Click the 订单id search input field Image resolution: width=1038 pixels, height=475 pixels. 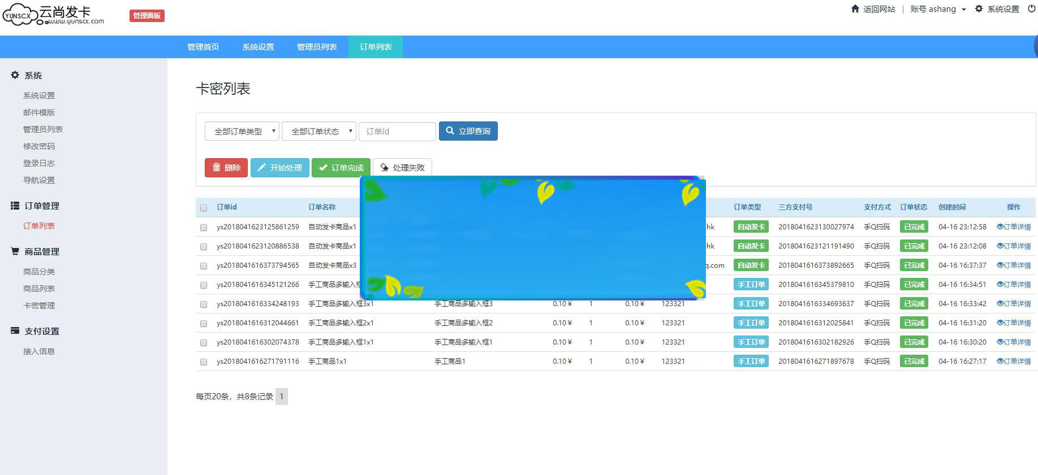pyautogui.click(x=397, y=131)
